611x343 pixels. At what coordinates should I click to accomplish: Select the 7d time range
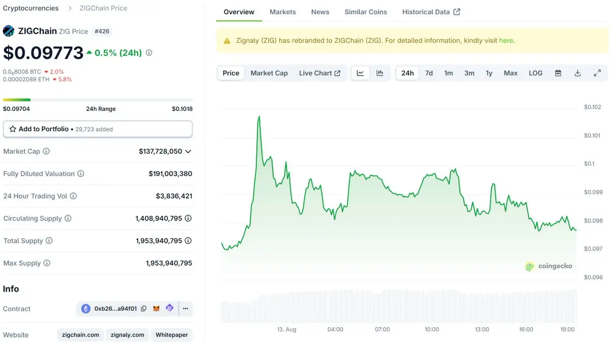(429, 73)
